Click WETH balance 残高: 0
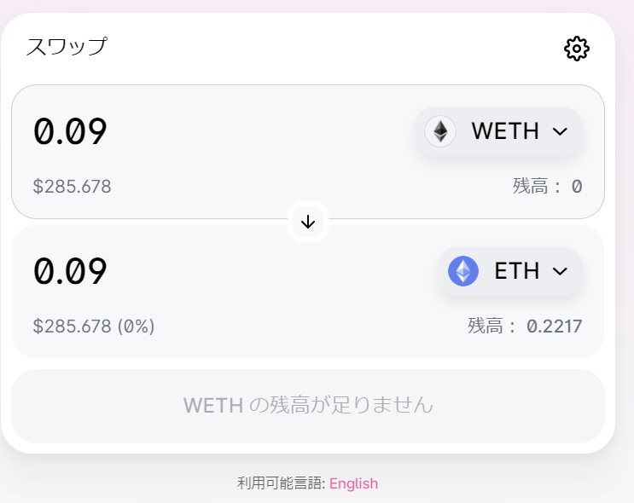 click(x=548, y=186)
